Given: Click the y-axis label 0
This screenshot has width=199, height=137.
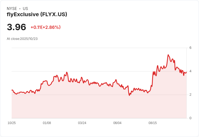Looking at the screenshot, I should pos(190,118).
